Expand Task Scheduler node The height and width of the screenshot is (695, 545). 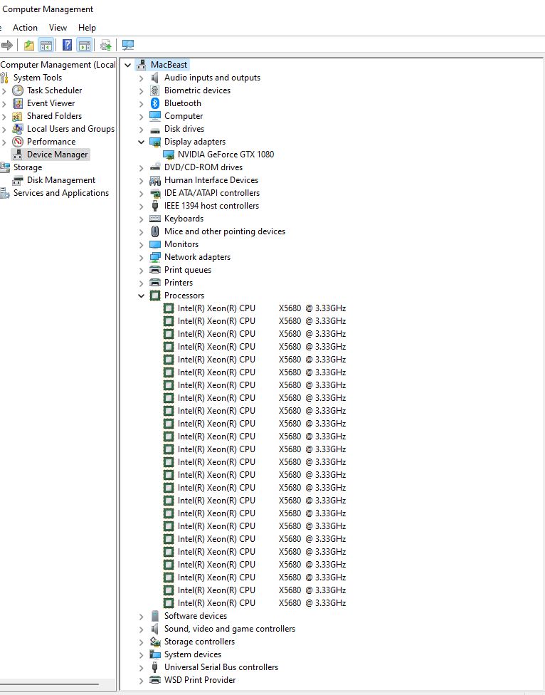pyautogui.click(x=4, y=91)
